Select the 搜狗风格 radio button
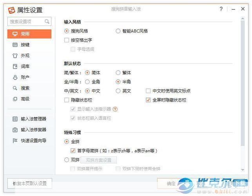252x196 pixels. [67, 31]
